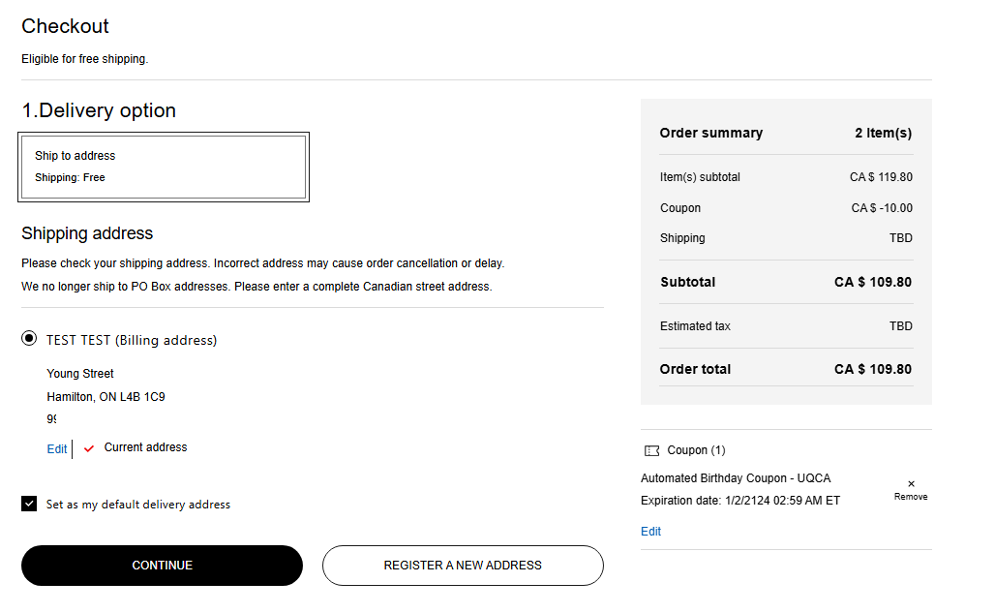
Task: Click the X icon to remove coupon
Action: [x=911, y=484]
